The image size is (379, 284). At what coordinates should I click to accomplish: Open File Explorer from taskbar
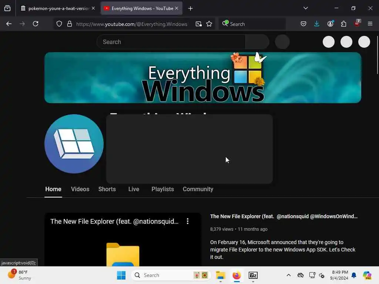(x=221, y=275)
